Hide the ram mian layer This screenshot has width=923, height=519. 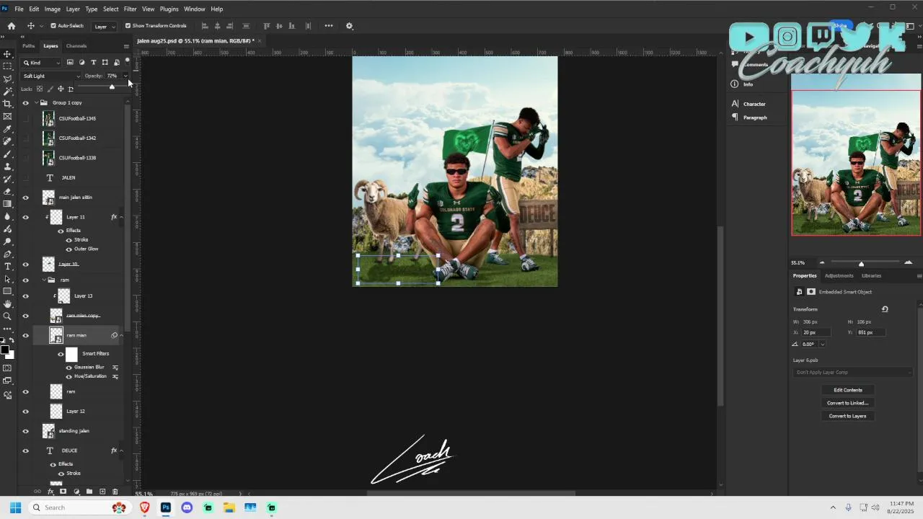pyautogui.click(x=26, y=335)
